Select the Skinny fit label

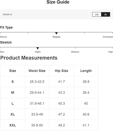(x=3, y=37)
